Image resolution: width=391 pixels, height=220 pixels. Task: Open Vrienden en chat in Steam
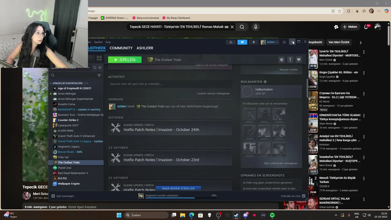293,196
